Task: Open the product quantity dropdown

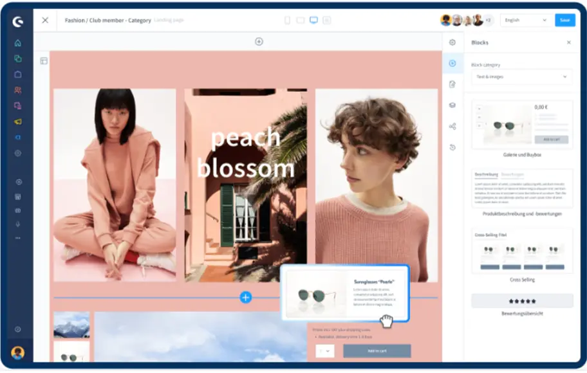Action: point(325,351)
